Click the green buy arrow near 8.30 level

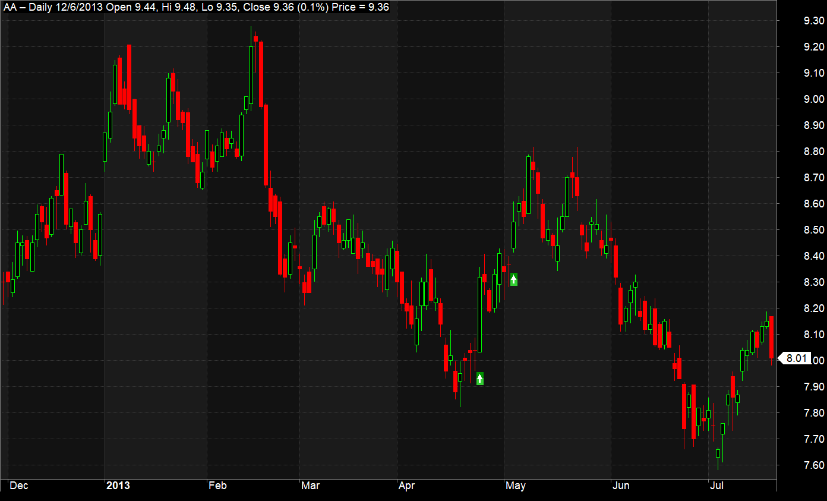coord(514,279)
